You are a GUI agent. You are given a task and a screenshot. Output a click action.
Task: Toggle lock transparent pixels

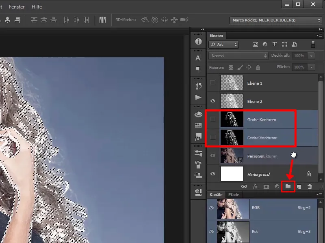(x=231, y=67)
